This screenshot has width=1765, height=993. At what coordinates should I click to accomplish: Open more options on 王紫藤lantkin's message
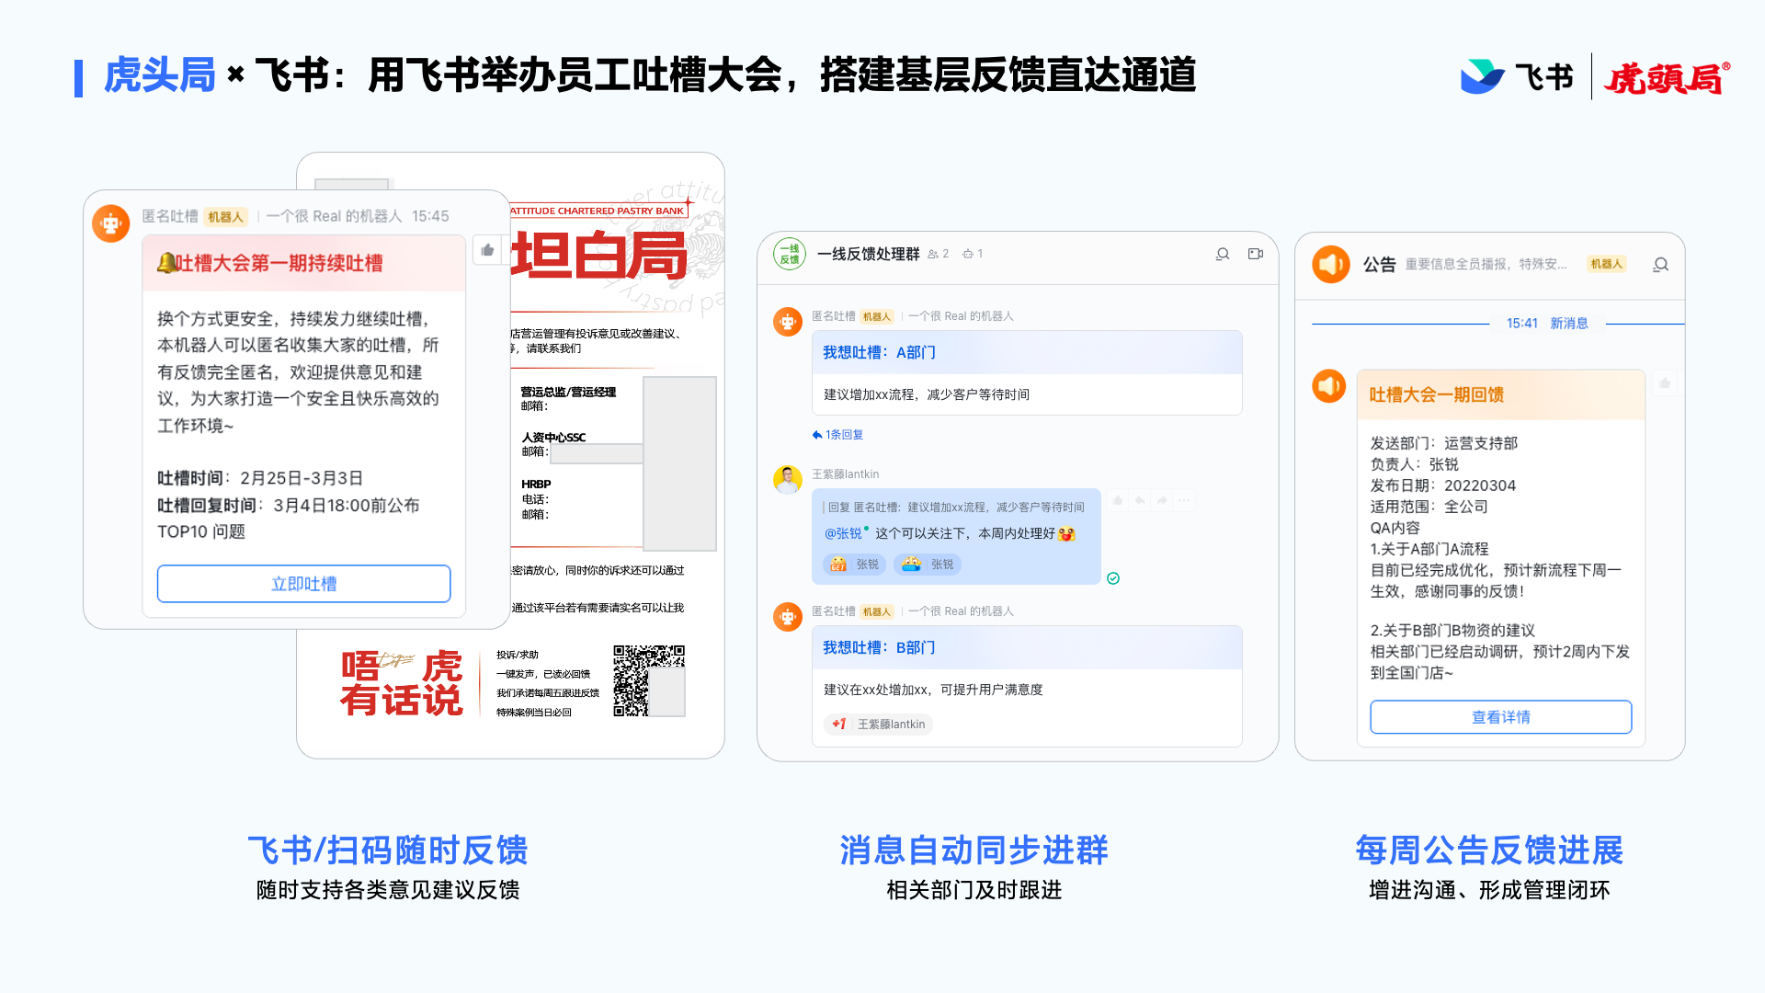click(1184, 500)
